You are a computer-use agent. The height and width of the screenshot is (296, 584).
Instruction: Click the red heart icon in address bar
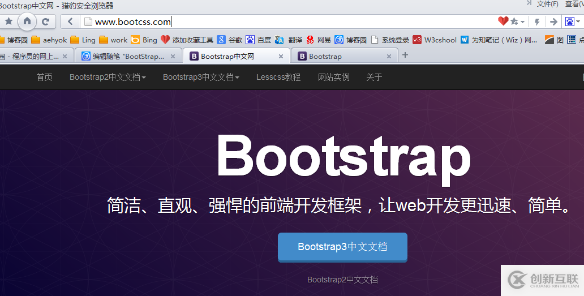pyautogui.click(x=503, y=21)
